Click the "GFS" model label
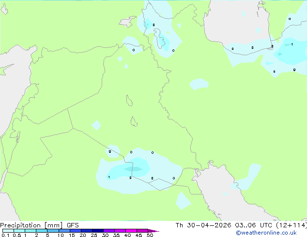The width and height of the screenshot is (307, 237). coord(73,225)
